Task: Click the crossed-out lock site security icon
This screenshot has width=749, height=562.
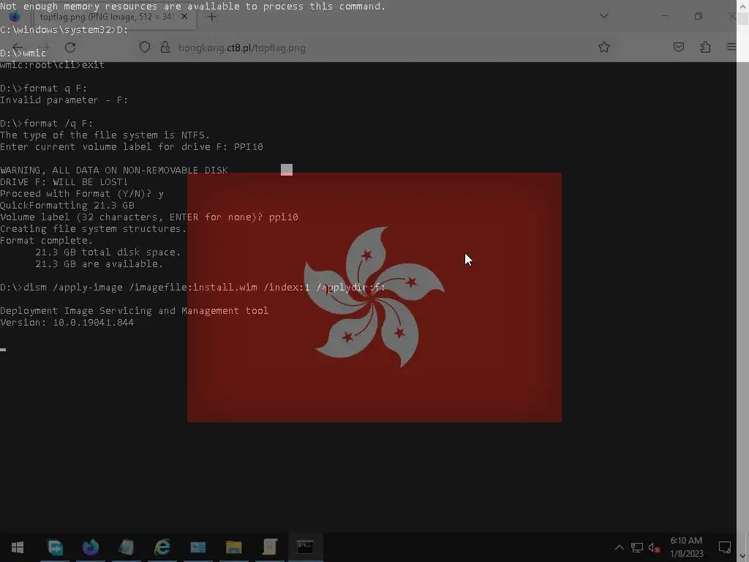Action: (165, 48)
